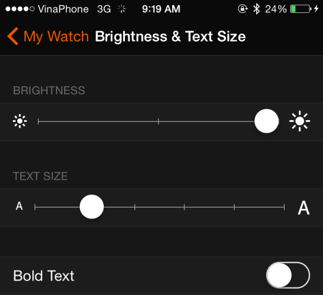The image size is (323, 295).
Task: Tap the 9:19 AM clock
Action: point(161,9)
